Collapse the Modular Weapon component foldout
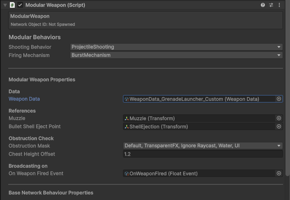290x200 pixels. pos(5,5)
